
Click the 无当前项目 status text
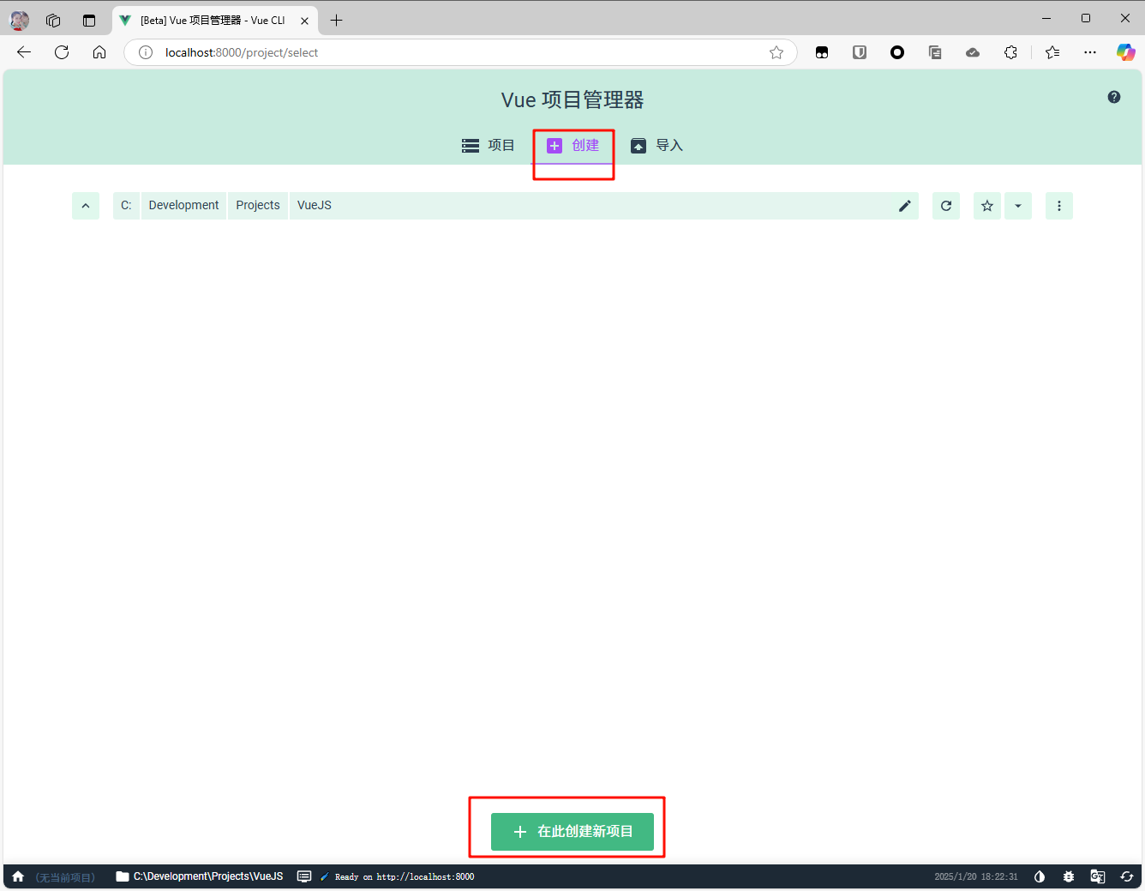65,877
